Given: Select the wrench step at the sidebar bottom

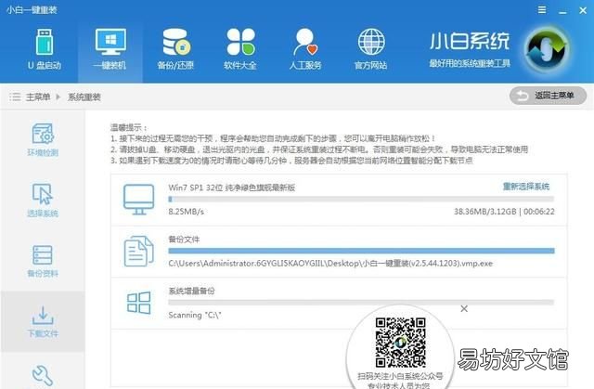Looking at the screenshot, I should (43, 375).
